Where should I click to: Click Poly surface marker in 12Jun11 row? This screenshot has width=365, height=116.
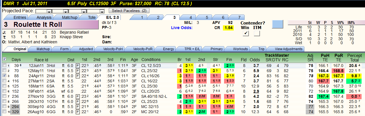(77, 66)
